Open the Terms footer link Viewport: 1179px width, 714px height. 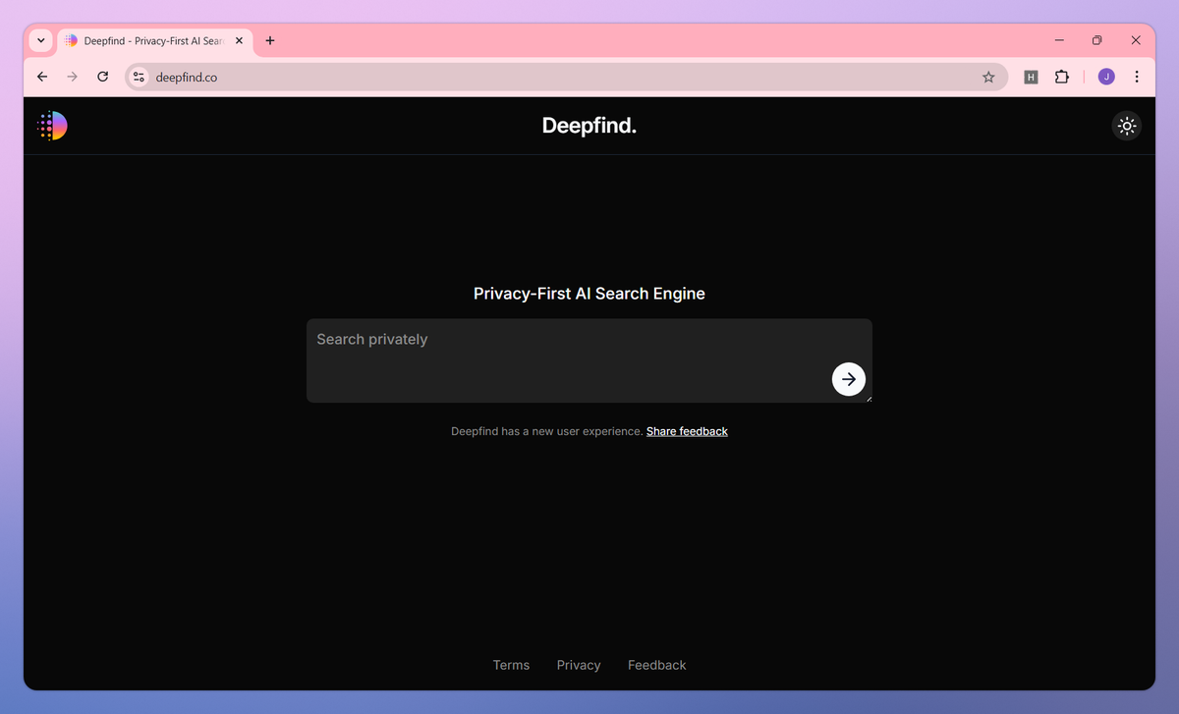511,665
